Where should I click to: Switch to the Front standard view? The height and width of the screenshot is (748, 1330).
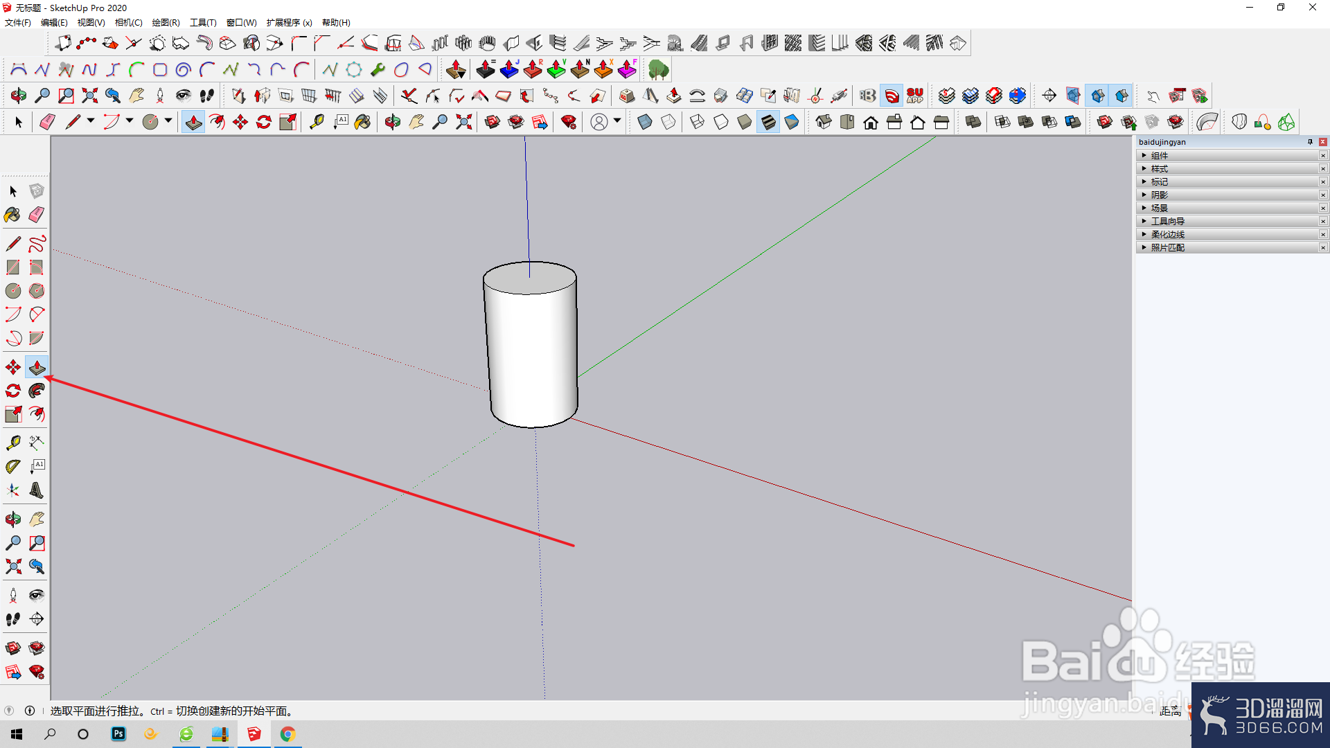pyautogui.click(x=871, y=122)
